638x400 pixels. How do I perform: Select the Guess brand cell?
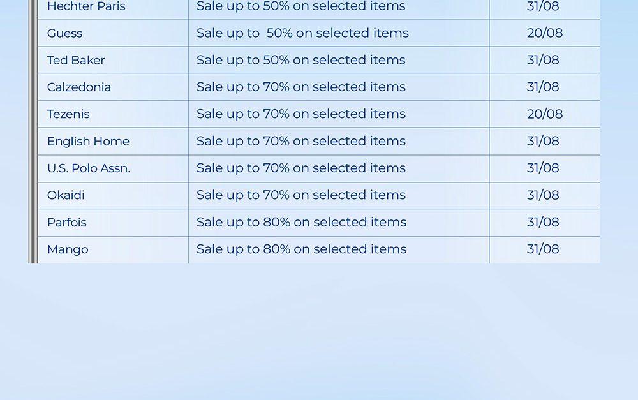tap(65, 33)
